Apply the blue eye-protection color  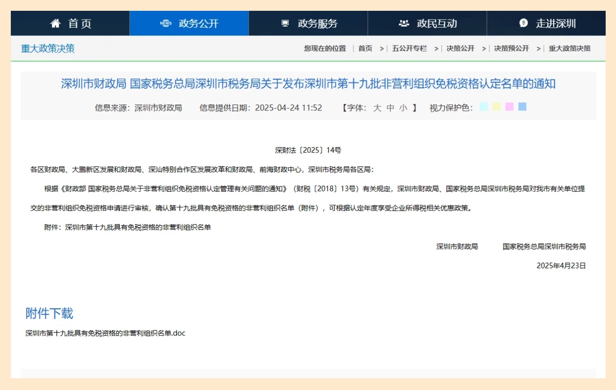pos(522,107)
